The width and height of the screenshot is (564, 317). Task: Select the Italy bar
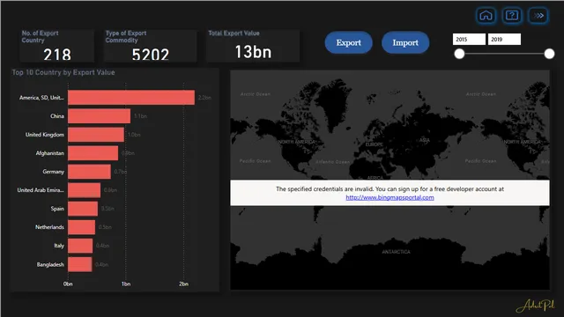click(x=80, y=246)
